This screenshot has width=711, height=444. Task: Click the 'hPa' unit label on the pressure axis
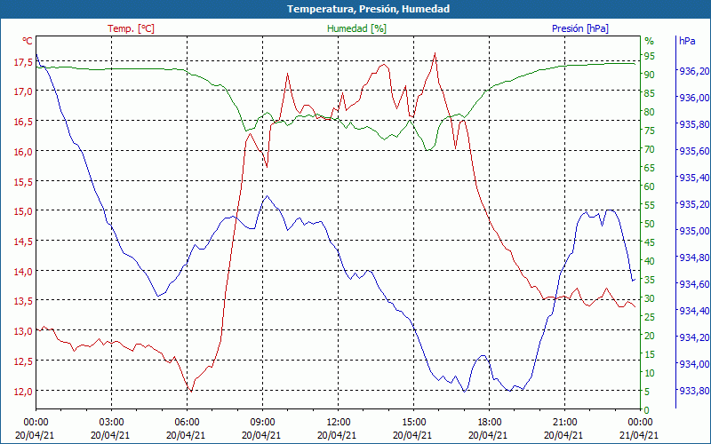(687, 41)
